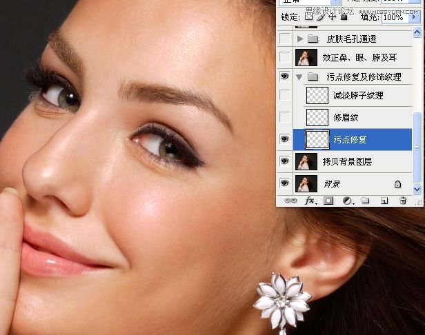Click folder icon of 污点修复及修饰纹理 group
The height and width of the screenshot is (335, 425).
coord(313,77)
